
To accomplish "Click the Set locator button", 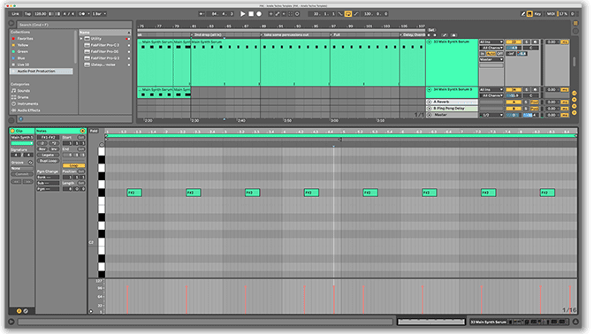I will coord(431,30).
